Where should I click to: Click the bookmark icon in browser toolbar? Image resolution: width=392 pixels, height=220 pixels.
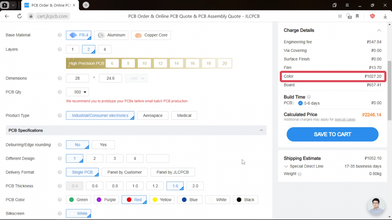(x=357, y=16)
